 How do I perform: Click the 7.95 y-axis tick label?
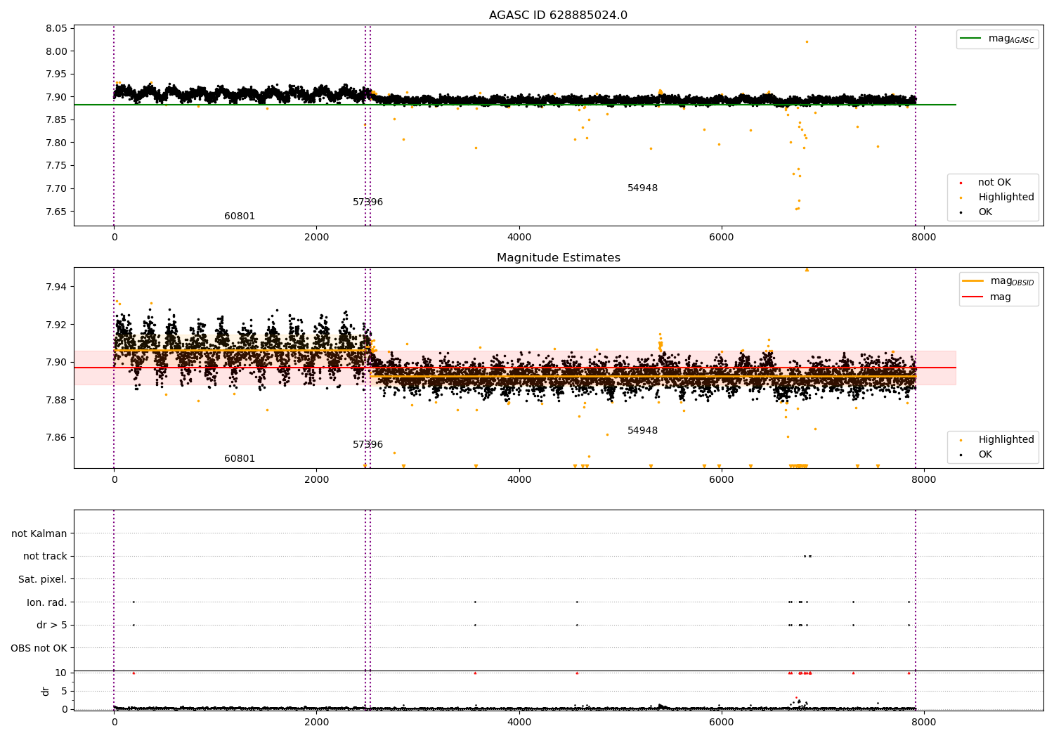[57, 75]
